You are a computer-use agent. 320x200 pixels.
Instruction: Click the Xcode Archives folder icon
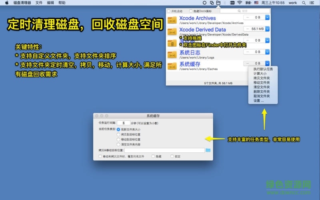coord(172,20)
